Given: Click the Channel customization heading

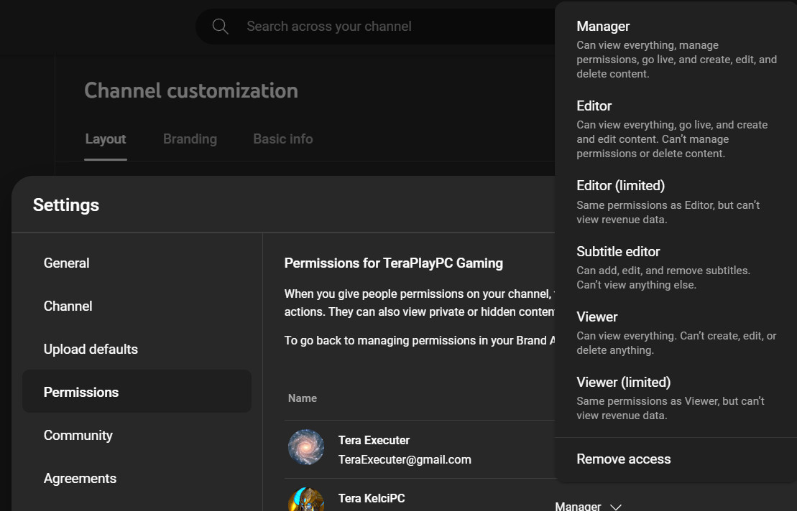Looking at the screenshot, I should click(191, 91).
